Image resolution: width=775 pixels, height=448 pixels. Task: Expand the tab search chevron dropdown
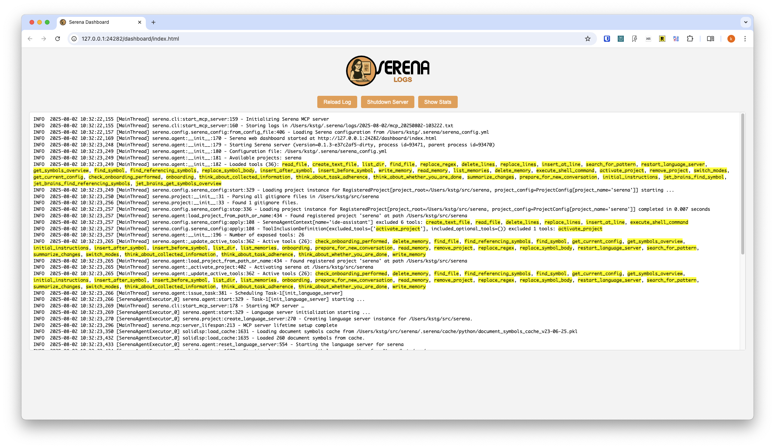pos(745,22)
